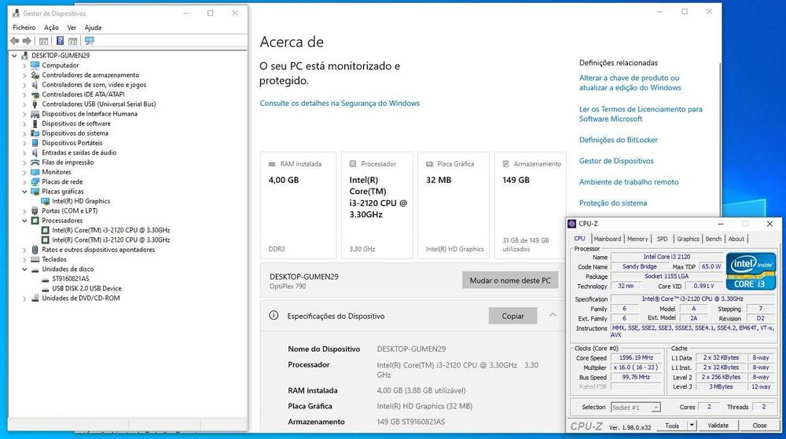
Task: Click the Intel Core i3 logo in CPU-Z
Action: (x=751, y=271)
